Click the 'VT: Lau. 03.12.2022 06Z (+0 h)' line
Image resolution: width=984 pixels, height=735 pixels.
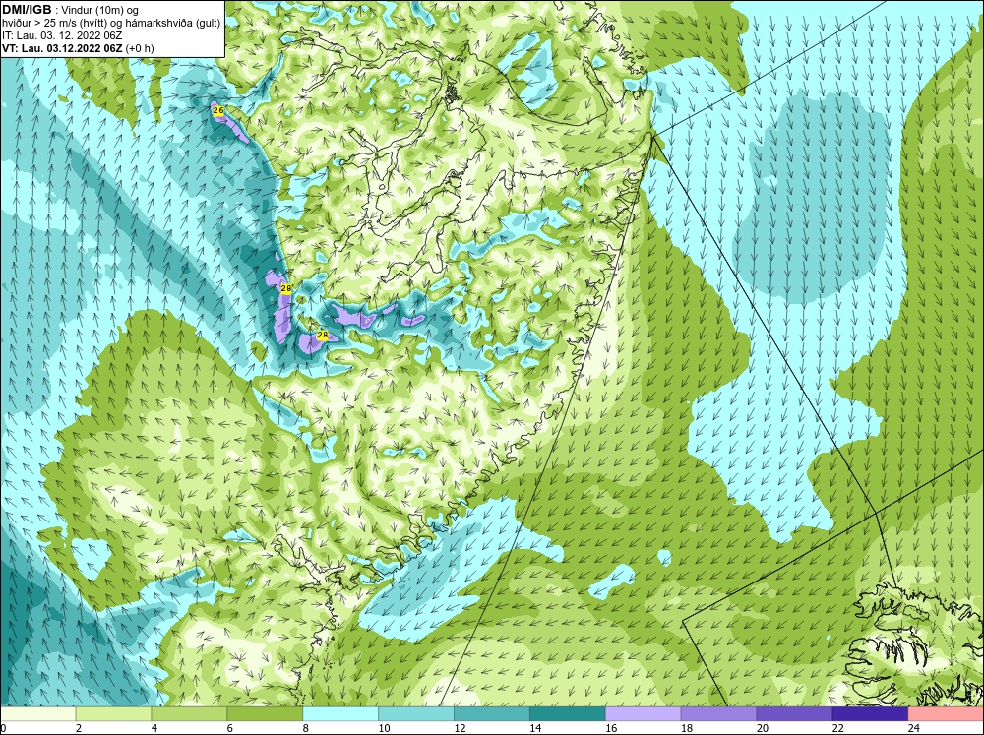[78, 47]
